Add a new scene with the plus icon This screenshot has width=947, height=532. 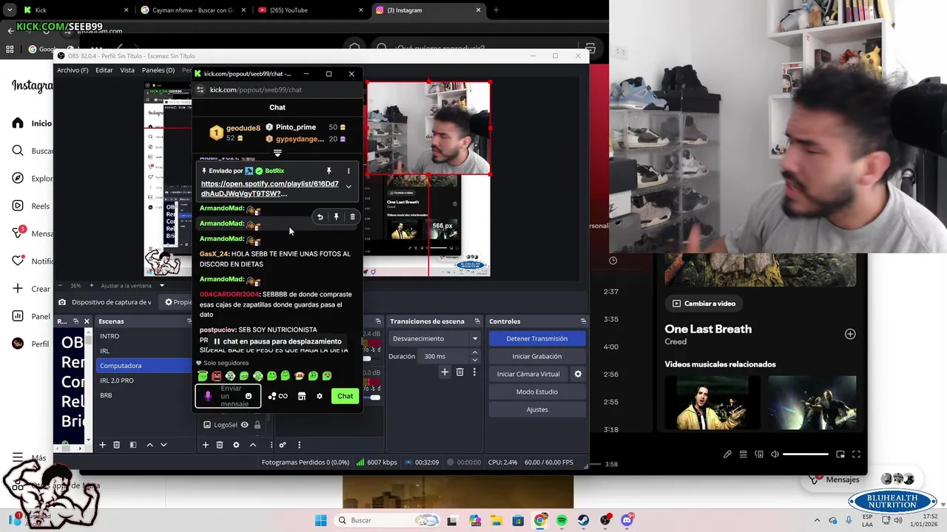click(x=103, y=445)
